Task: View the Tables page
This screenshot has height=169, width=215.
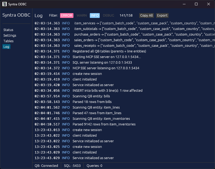Action: [9, 41]
